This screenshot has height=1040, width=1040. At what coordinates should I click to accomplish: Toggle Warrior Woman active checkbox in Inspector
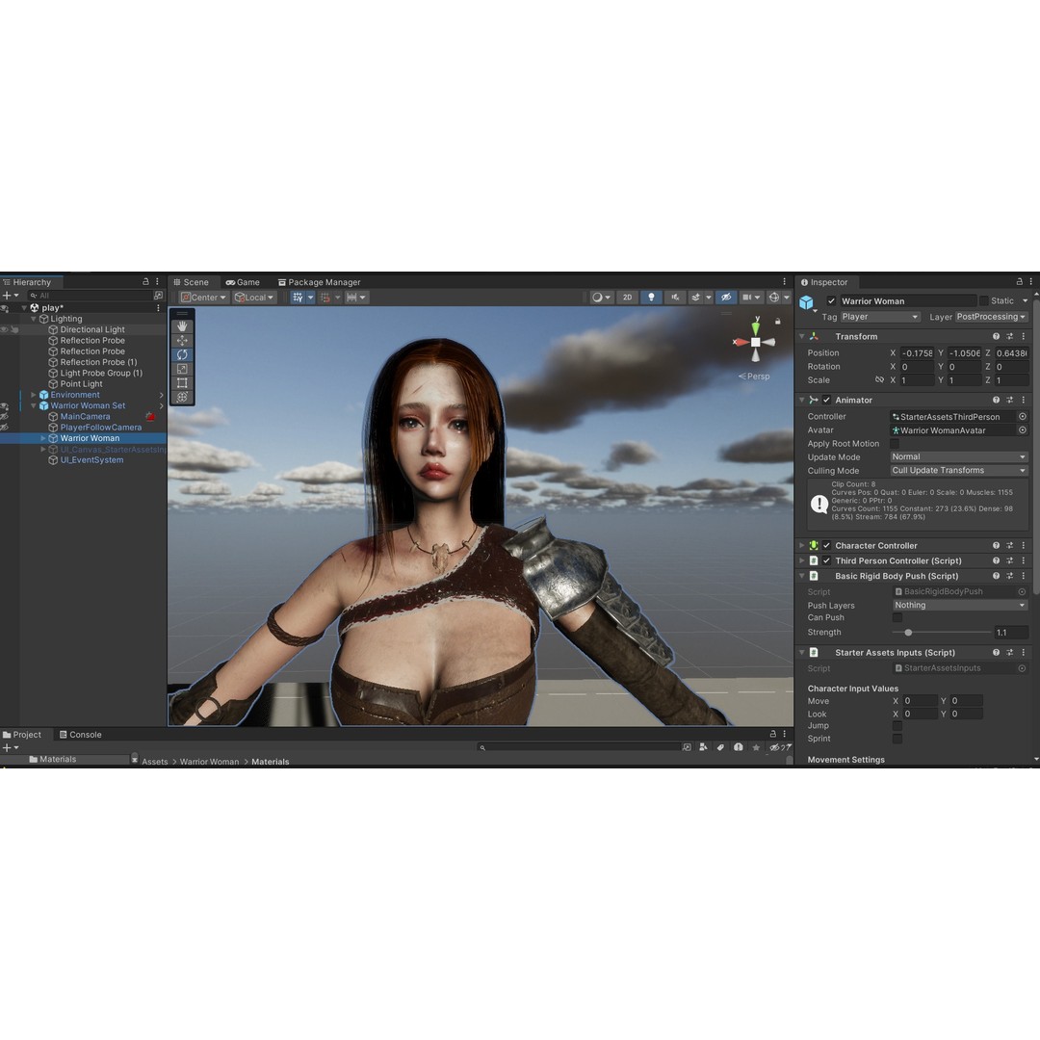(x=831, y=301)
